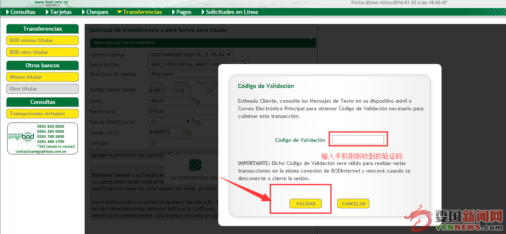The image size is (506, 234).
Task: Click help icon beside Tipo de identificación
Action: (197, 123)
